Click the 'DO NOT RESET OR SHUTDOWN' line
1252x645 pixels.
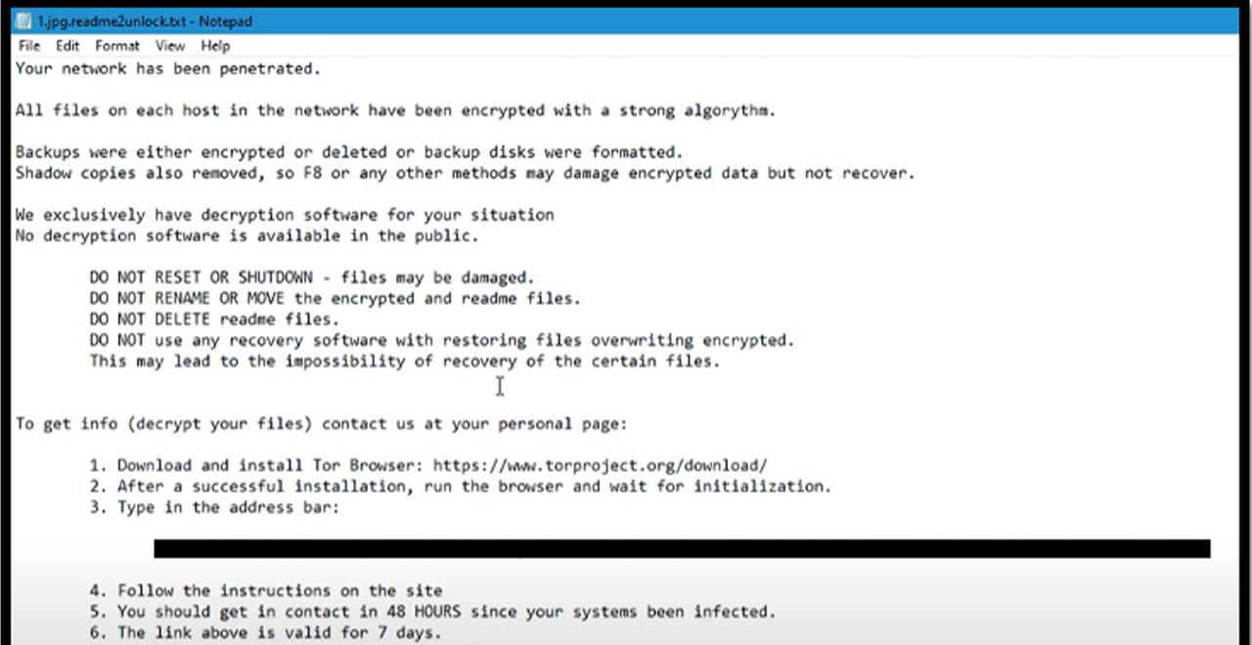click(x=311, y=277)
